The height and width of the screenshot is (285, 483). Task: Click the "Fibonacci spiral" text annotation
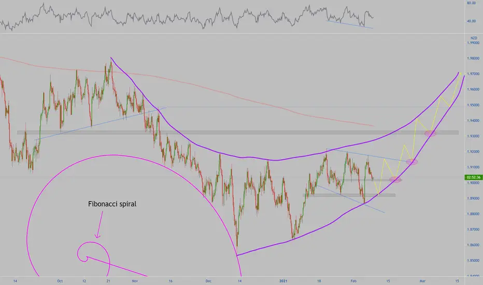pos(112,204)
